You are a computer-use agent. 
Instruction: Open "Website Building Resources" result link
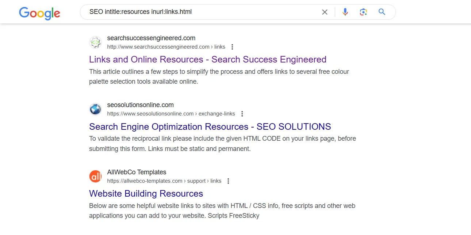(146, 194)
